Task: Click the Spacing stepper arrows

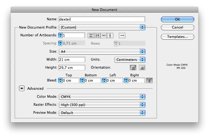Action: pyautogui.click(x=60, y=44)
